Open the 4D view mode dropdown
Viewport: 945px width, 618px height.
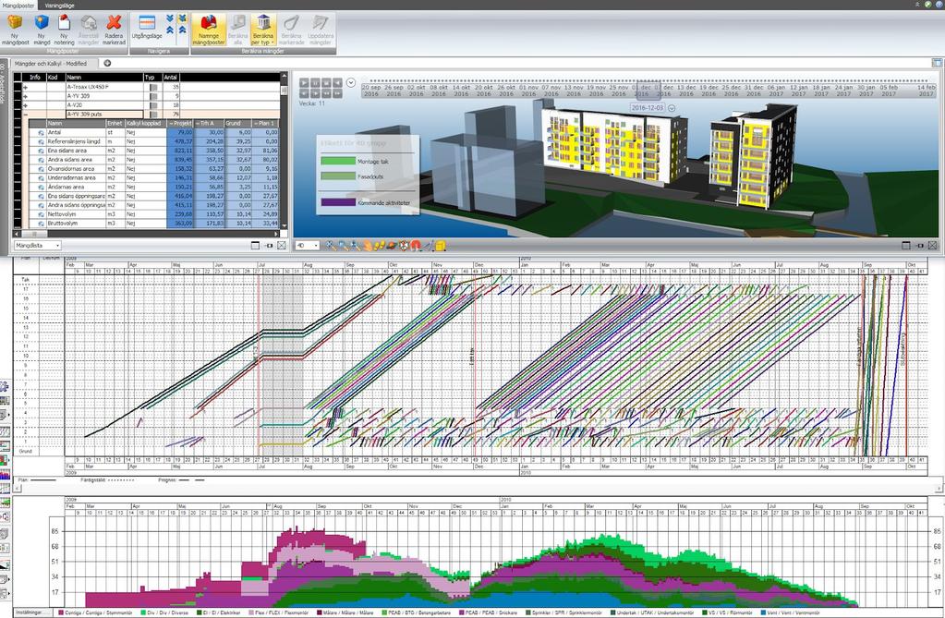[x=307, y=246]
